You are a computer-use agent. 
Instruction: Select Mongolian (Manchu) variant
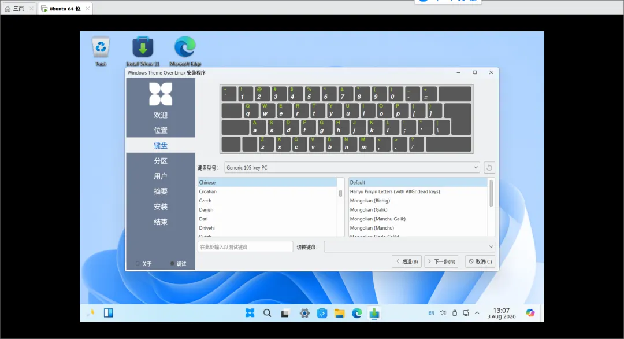(x=418, y=228)
